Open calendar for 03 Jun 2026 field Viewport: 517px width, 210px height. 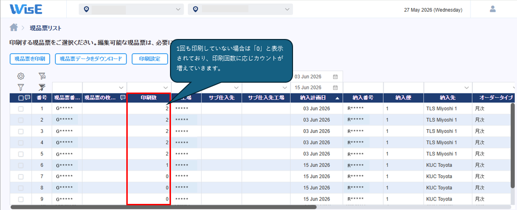tap(335, 77)
